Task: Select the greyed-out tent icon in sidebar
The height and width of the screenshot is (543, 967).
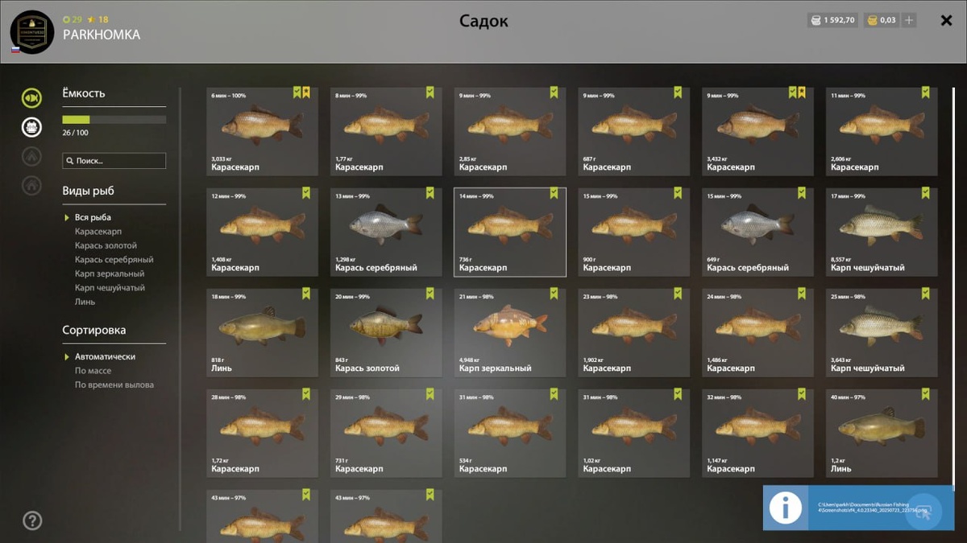Action: click(x=31, y=156)
